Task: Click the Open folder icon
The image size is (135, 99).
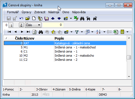Action: [x=28, y=18]
